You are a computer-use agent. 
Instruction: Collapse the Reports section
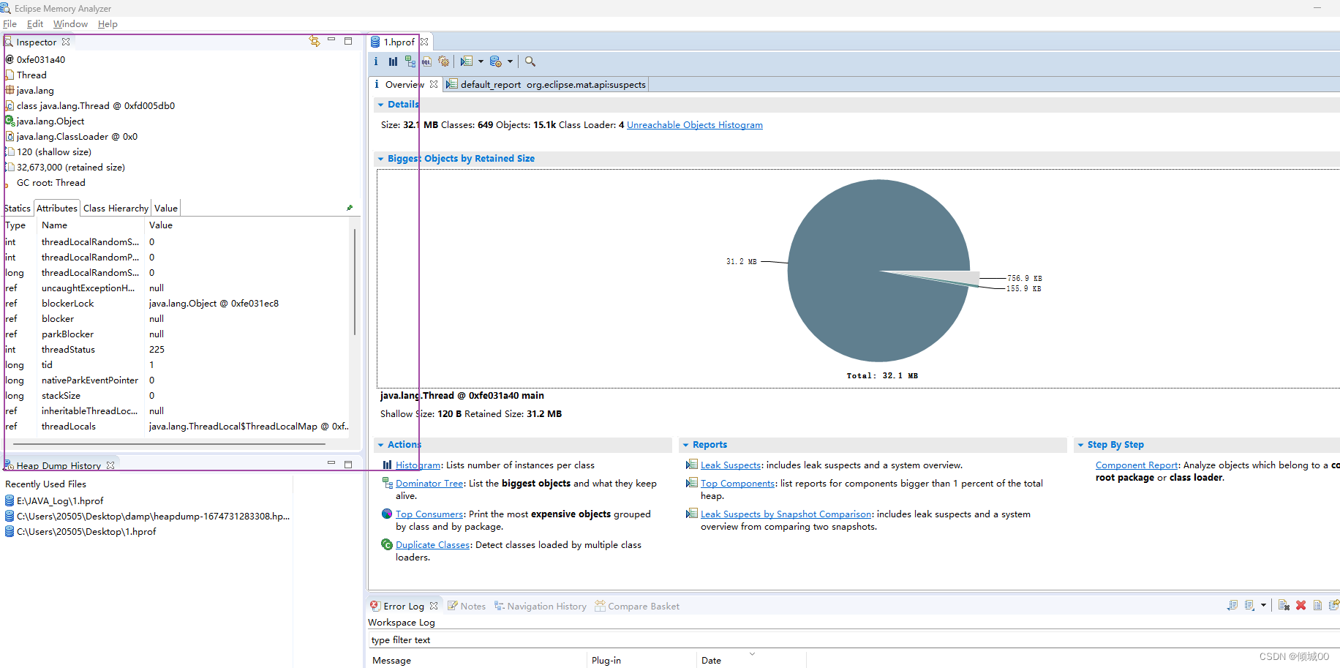click(685, 445)
